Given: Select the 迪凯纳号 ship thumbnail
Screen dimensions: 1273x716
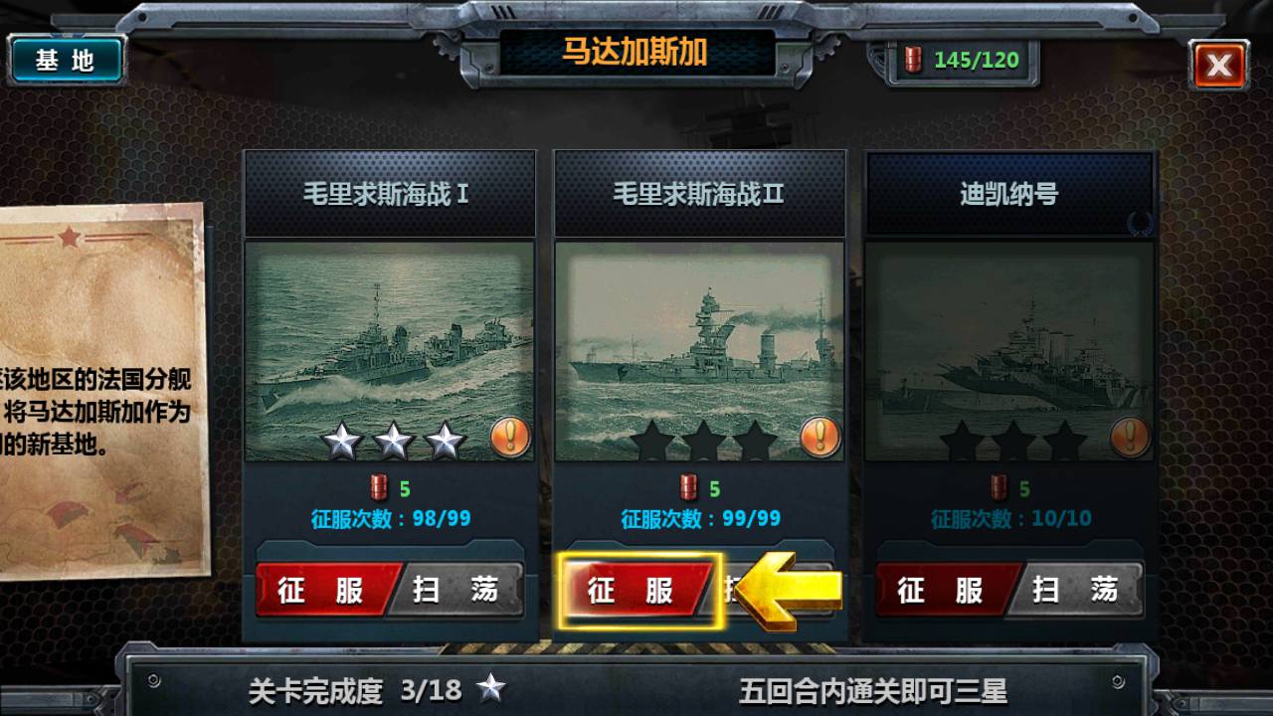Looking at the screenshot, I should [x=1009, y=351].
